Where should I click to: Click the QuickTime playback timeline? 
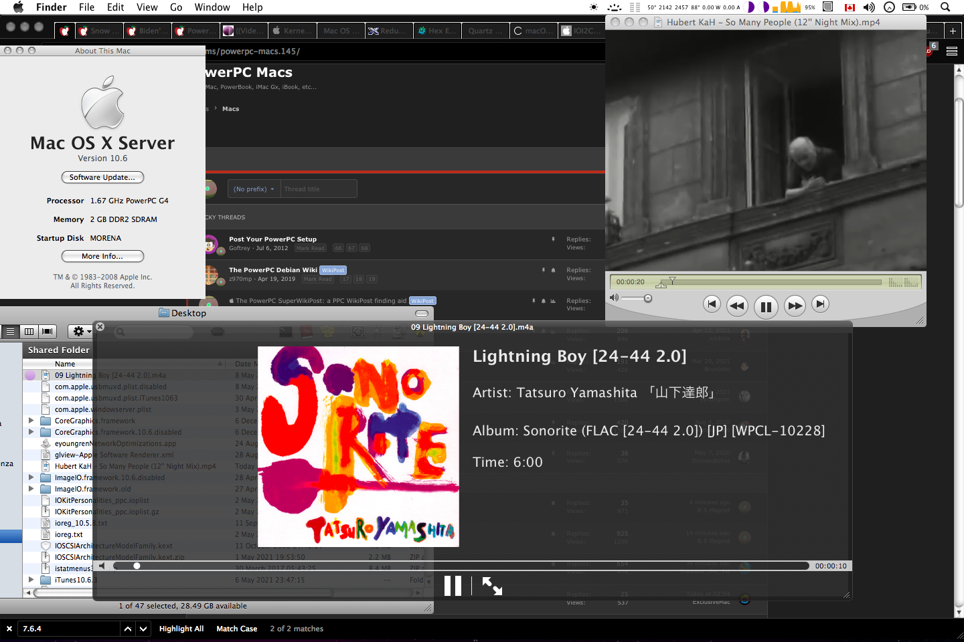click(x=770, y=282)
